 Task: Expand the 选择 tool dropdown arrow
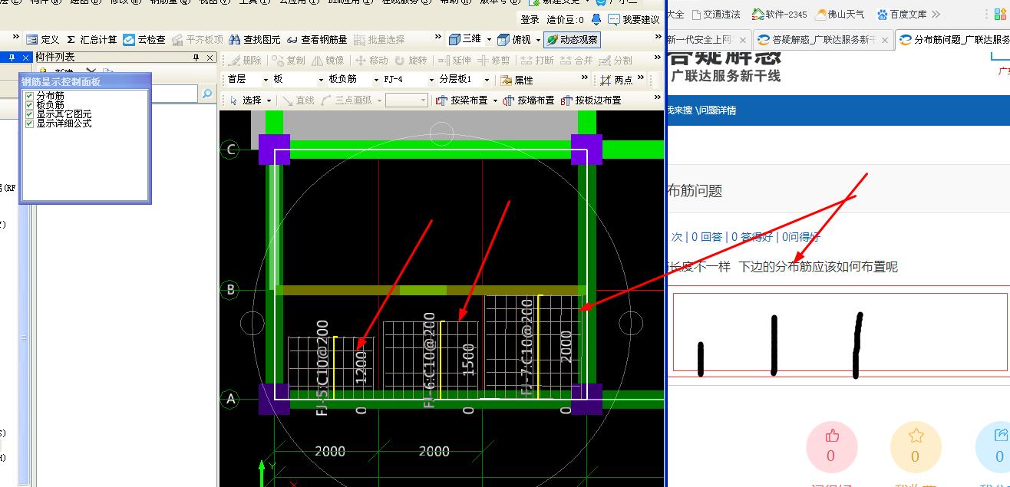pos(269,100)
